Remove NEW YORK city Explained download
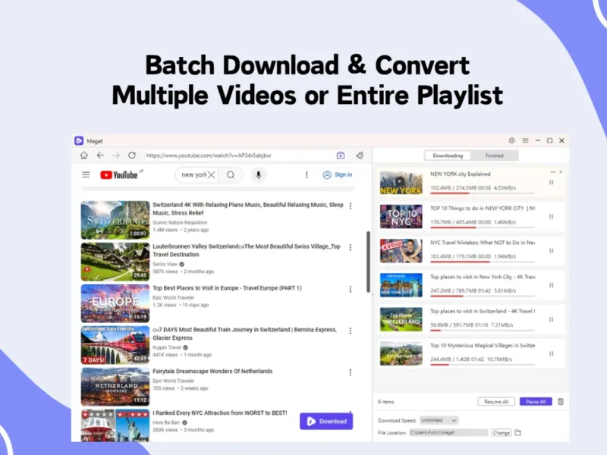This screenshot has width=607, height=455. 561,172
